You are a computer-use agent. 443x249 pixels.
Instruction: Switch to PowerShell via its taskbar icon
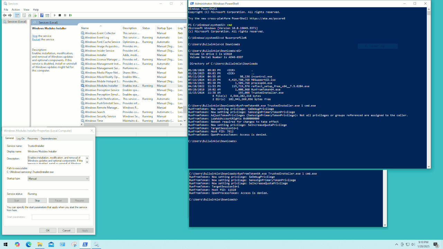coord(85,245)
